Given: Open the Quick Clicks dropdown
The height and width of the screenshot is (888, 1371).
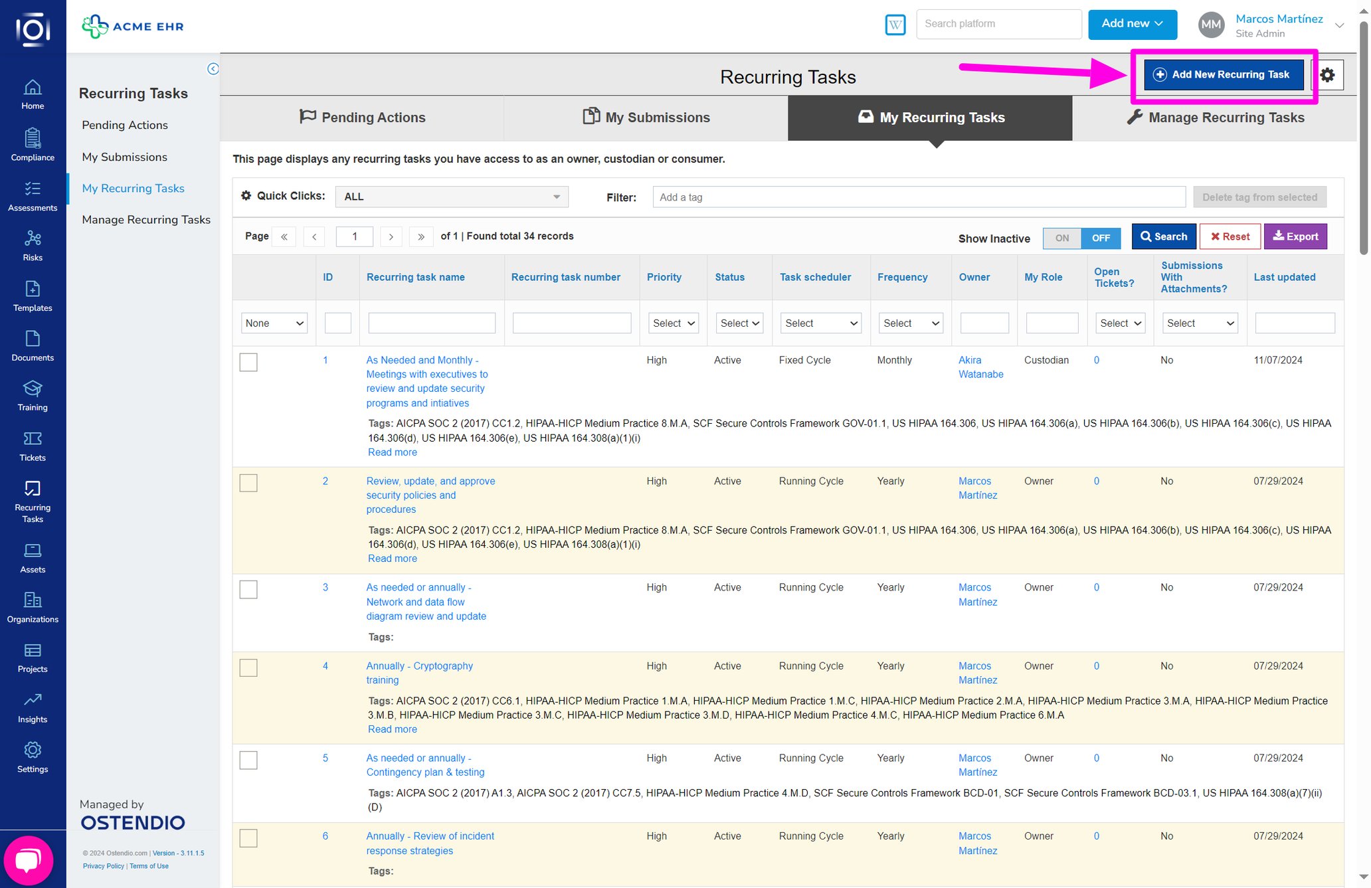Looking at the screenshot, I should (x=452, y=196).
